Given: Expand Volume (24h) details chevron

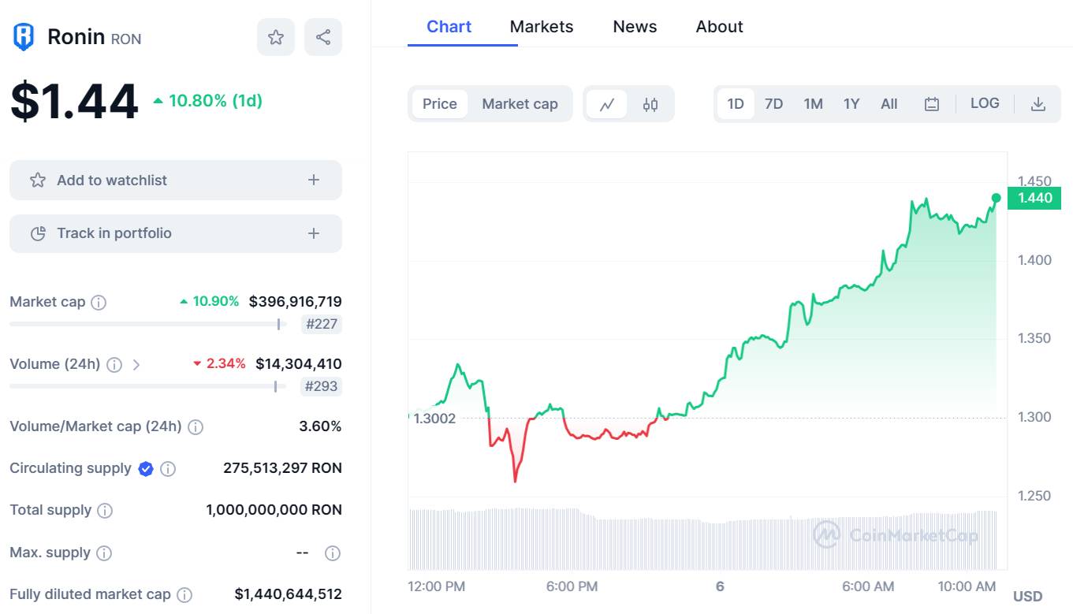Looking at the screenshot, I should tap(136, 364).
